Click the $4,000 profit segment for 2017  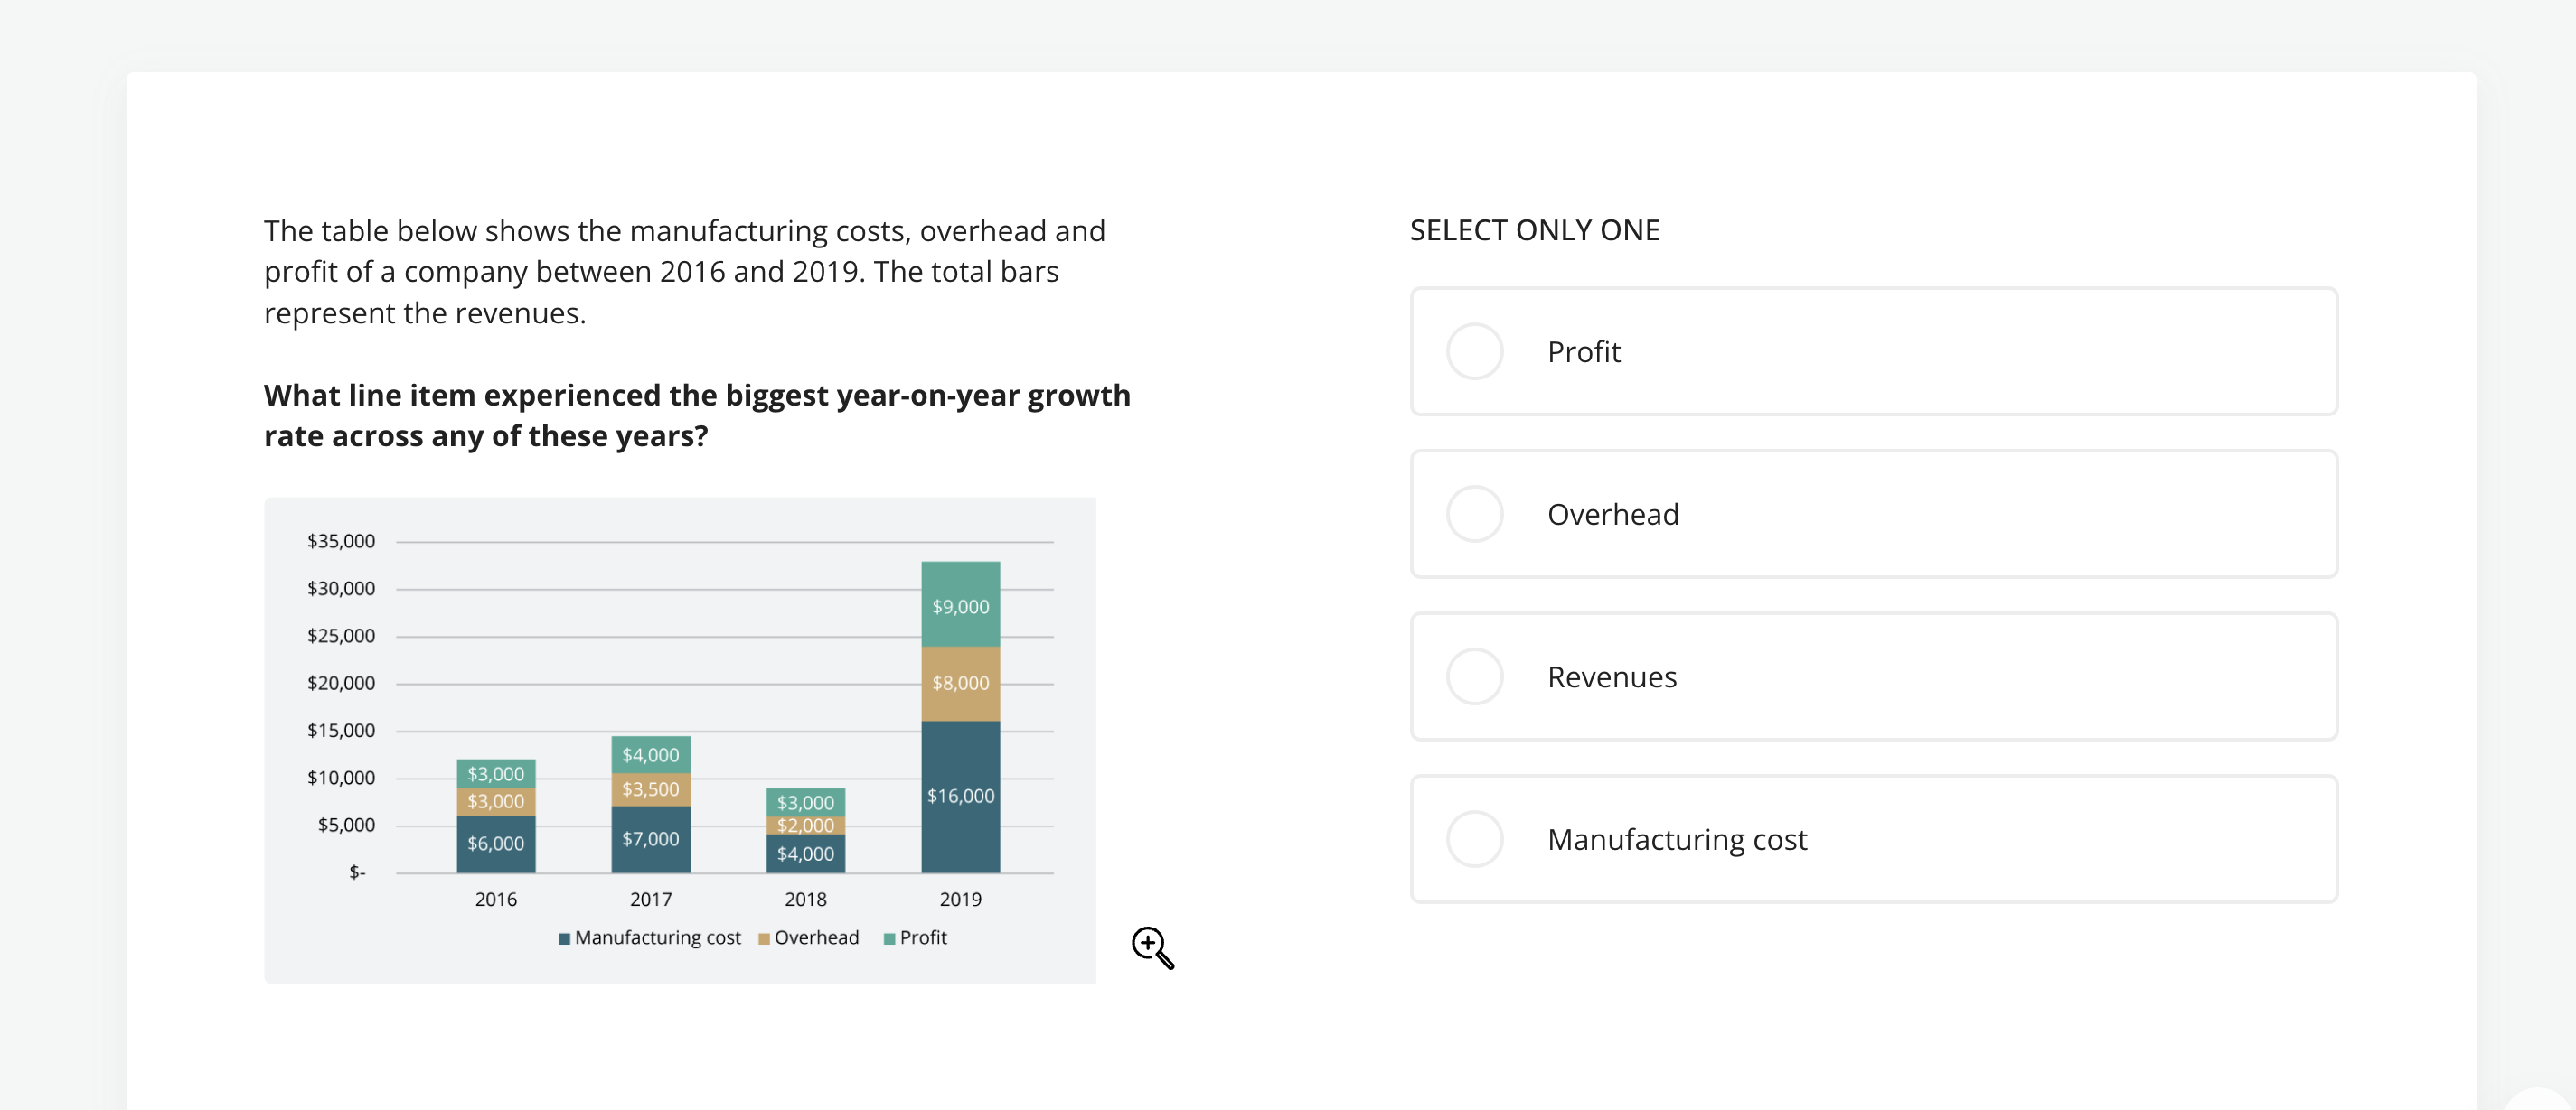click(651, 755)
